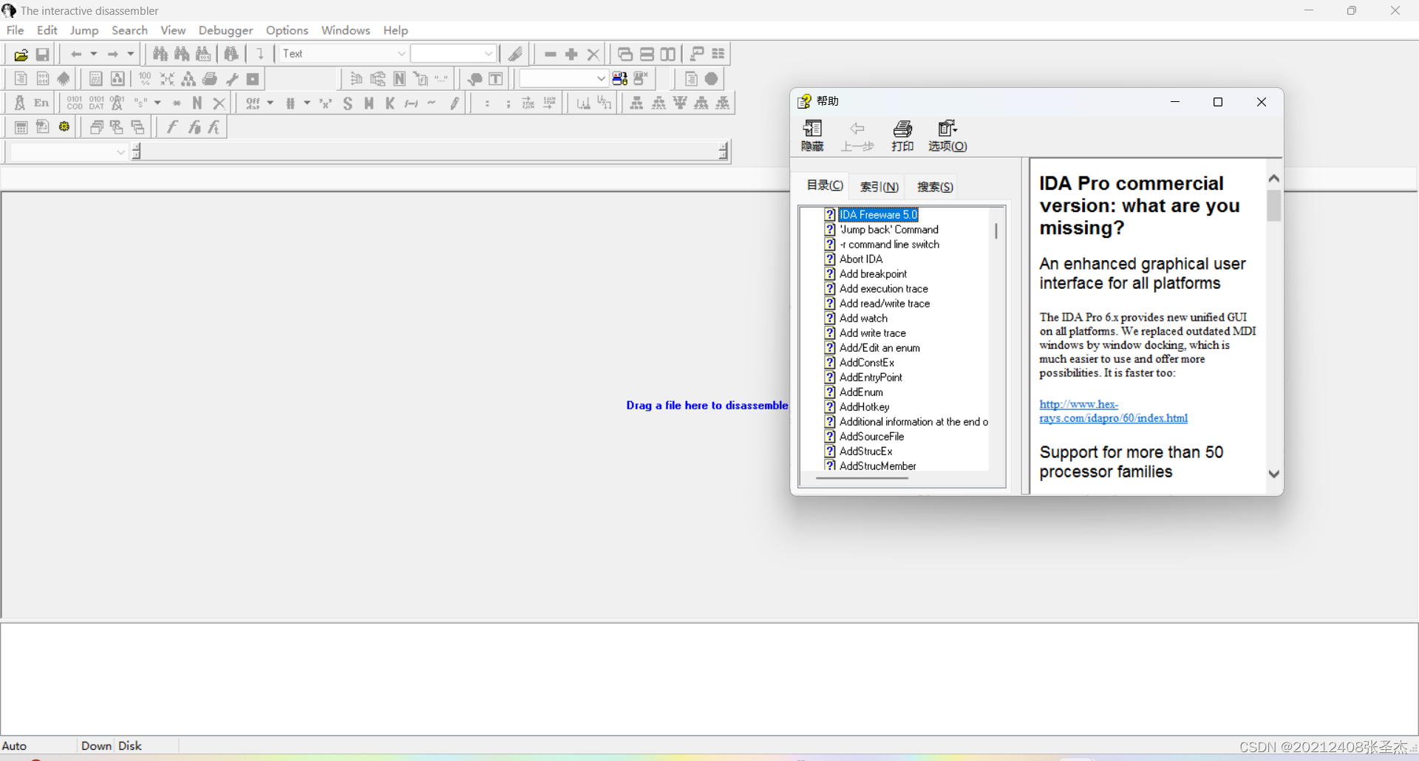The height and width of the screenshot is (761, 1419).
Task: Open a file with the folder icon
Action: point(21,54)
